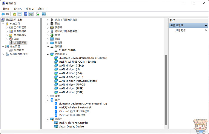Click the Bluetooth icon beside 藍牙 category

(x=52, y=100)
